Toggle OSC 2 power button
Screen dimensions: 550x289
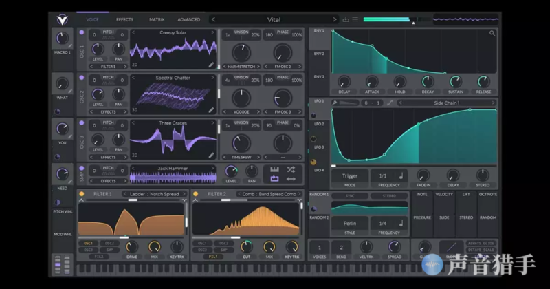coord(82,78)
